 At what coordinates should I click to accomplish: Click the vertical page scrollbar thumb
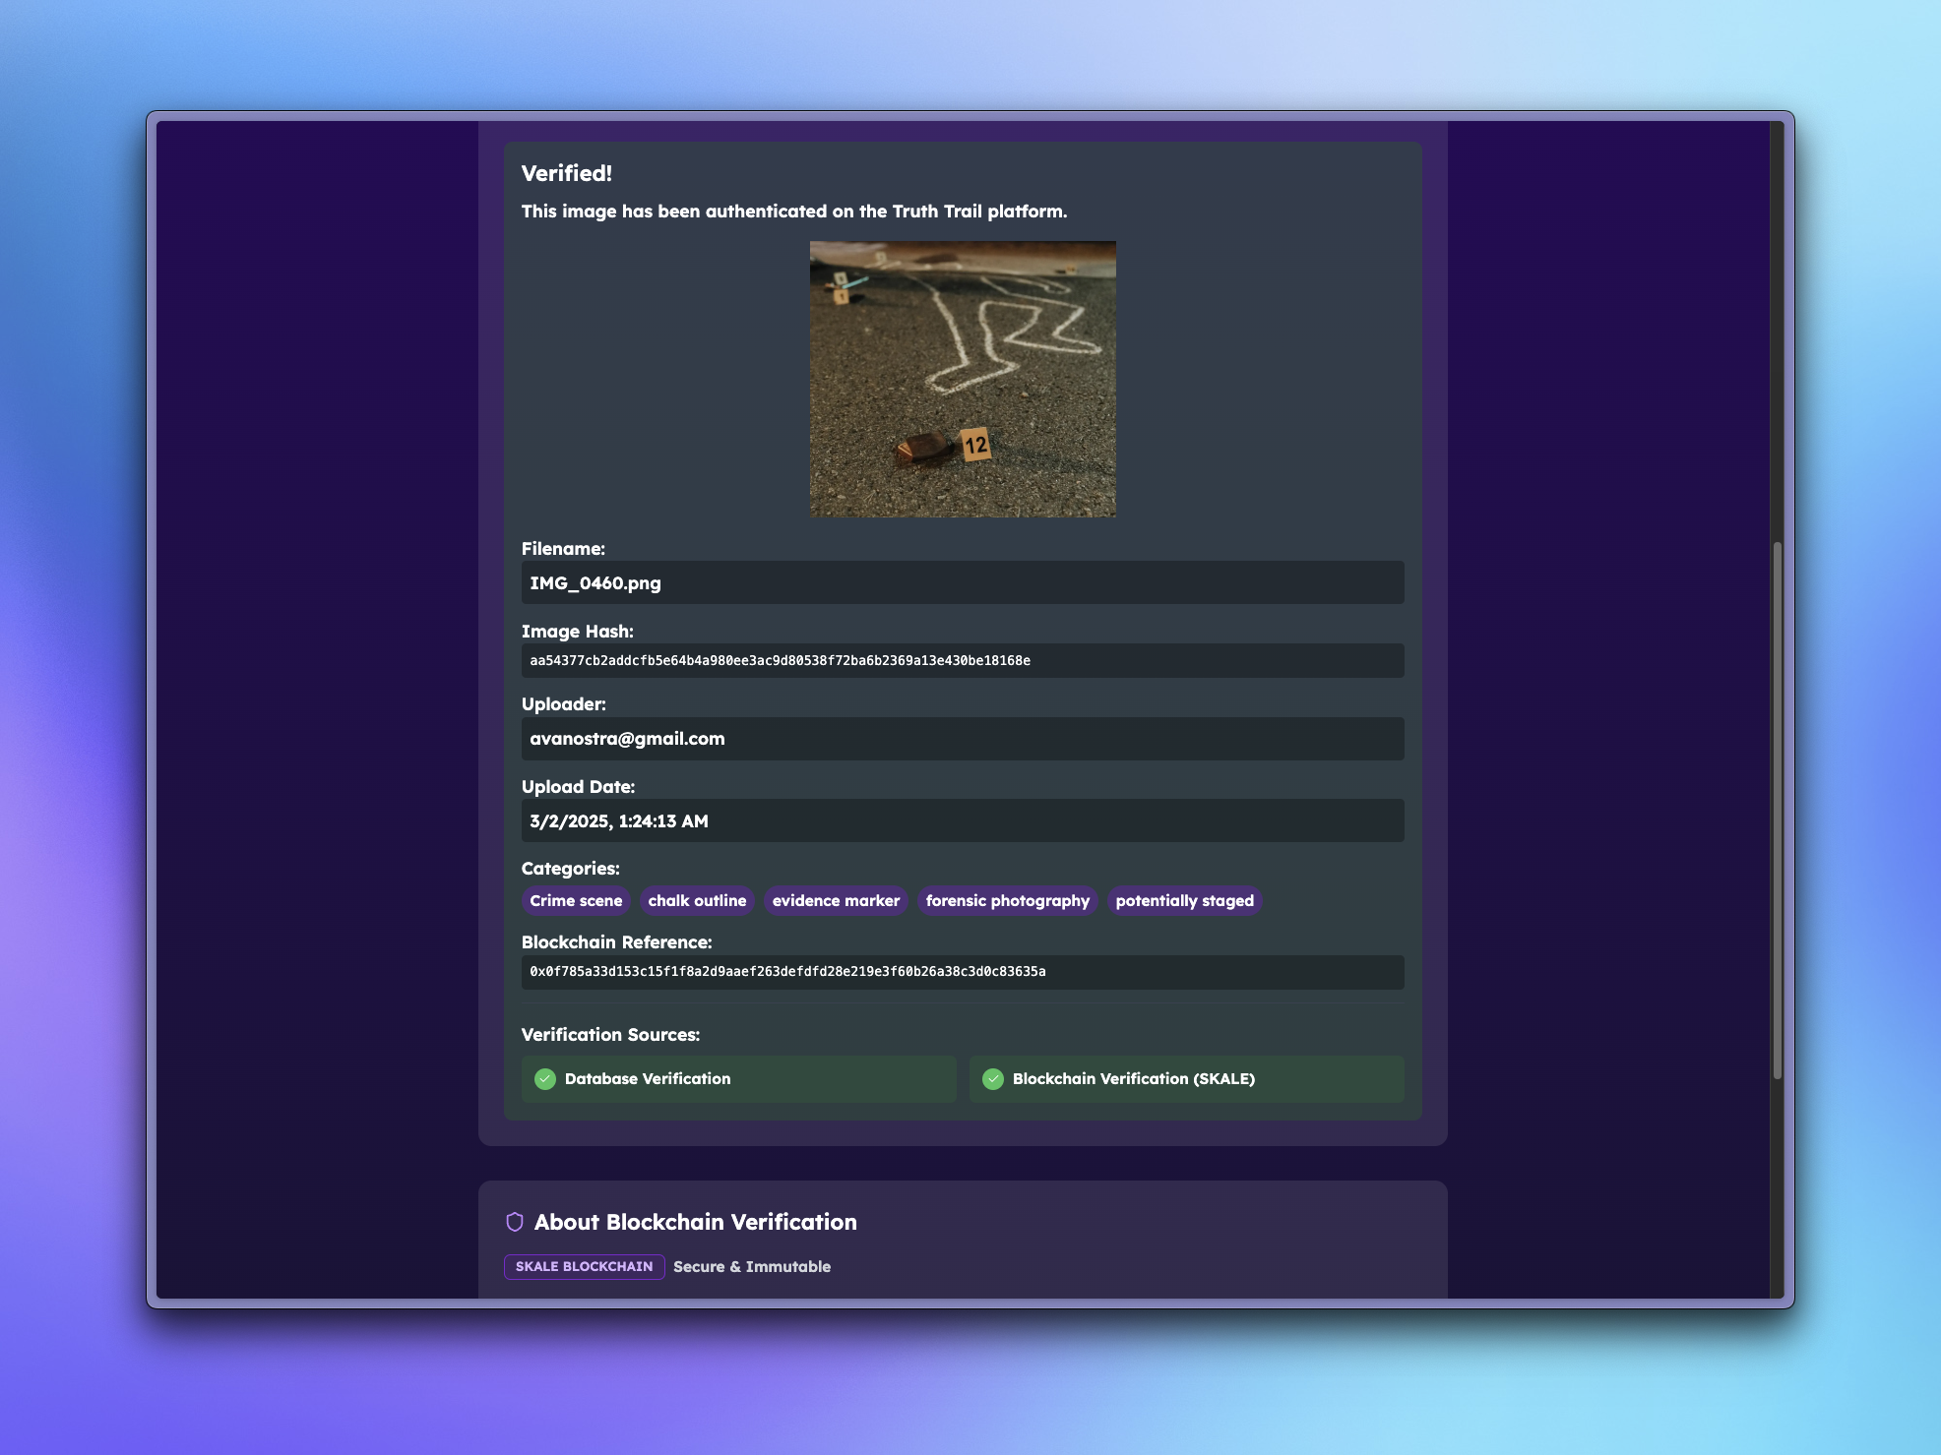coord(1777,809)
